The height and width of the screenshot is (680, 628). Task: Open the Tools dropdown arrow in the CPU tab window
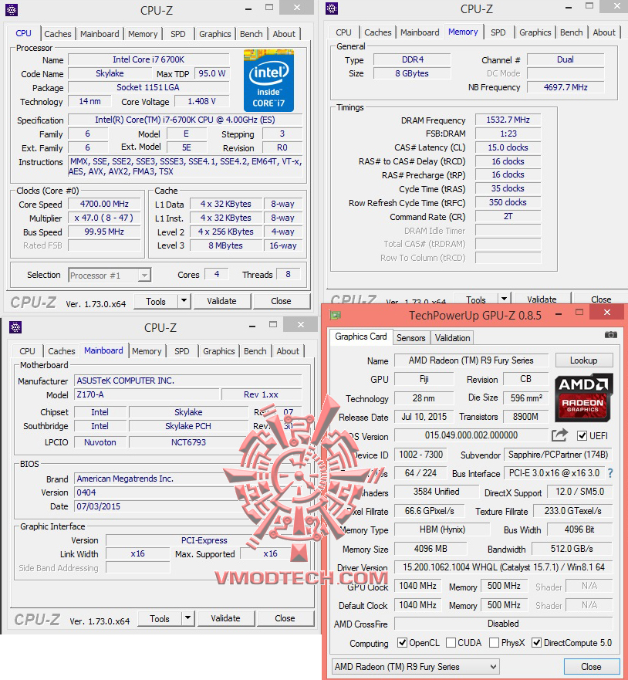click(184, 300)
